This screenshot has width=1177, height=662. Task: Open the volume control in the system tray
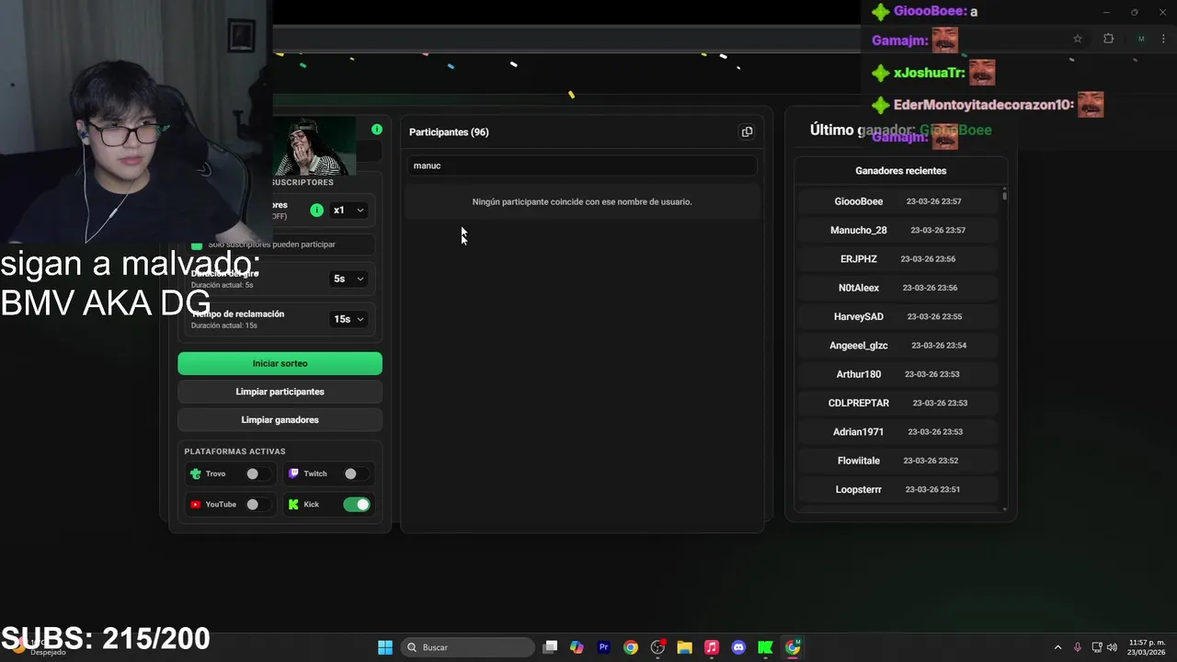point(1112,647)
